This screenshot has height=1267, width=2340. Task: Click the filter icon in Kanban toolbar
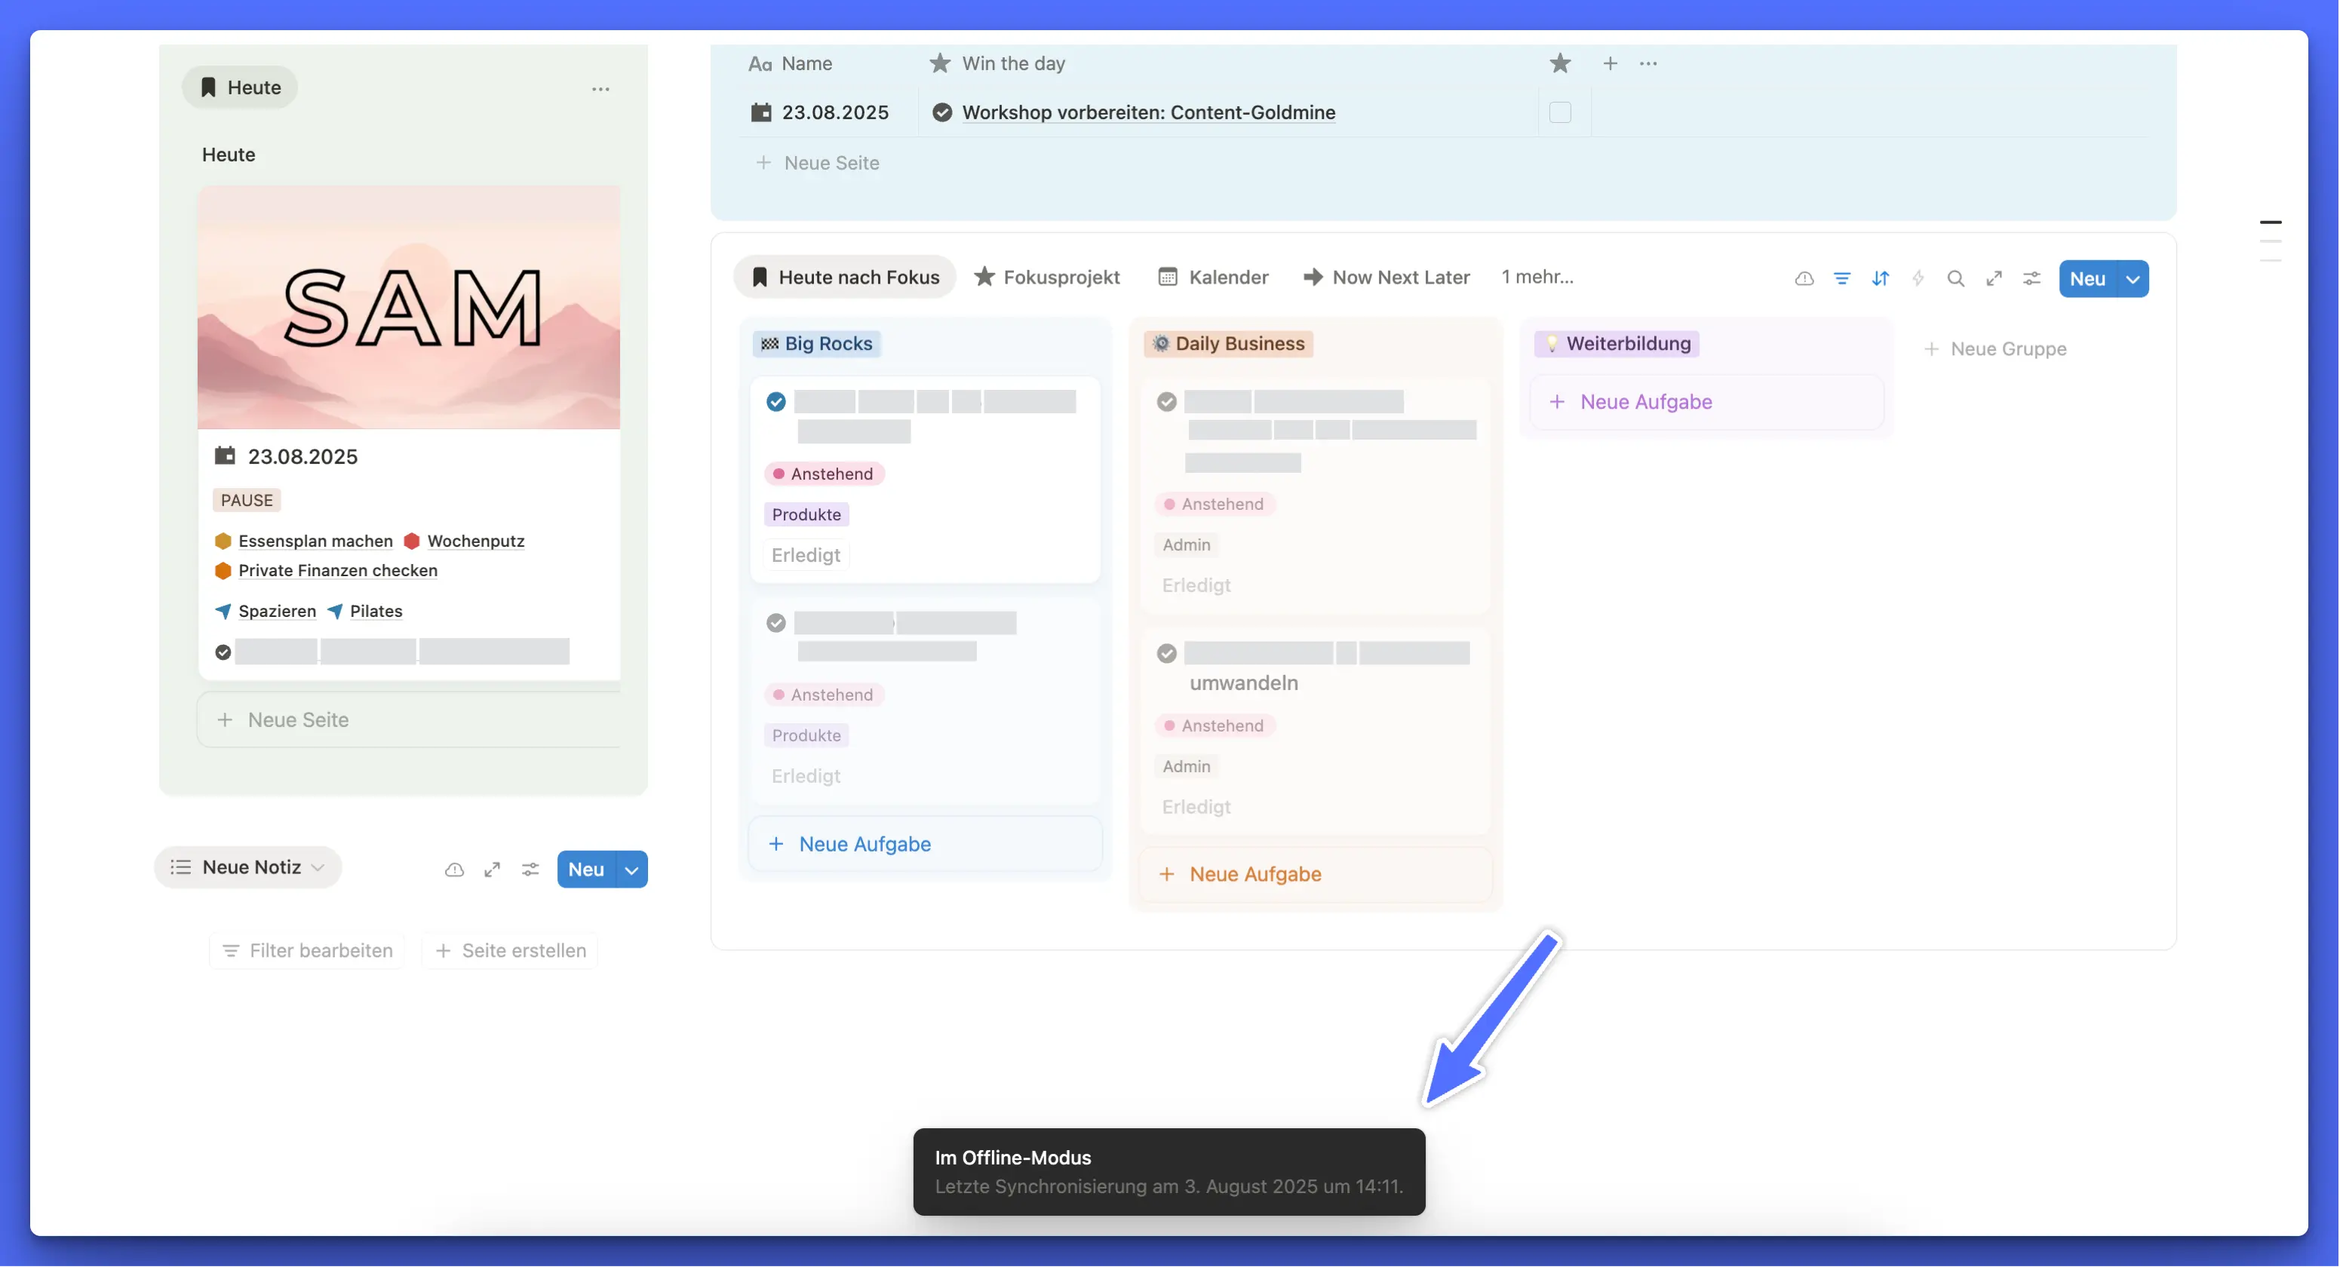pyautogui.click(x=1841, y=279)
